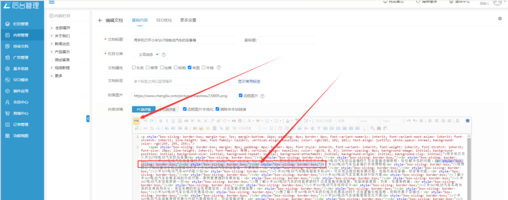Toggle the 远程图片本地化 checkbox
This screenshot has width=508, height=200.
click(185, 109)
